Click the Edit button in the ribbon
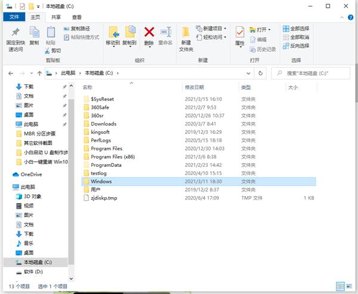The height and width of the screenshot is (294, 358). pos(258,39)
